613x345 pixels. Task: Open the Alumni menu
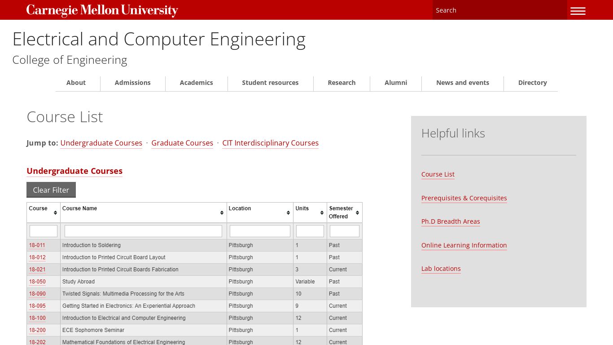pyautogui.click(x=396, y=83)
